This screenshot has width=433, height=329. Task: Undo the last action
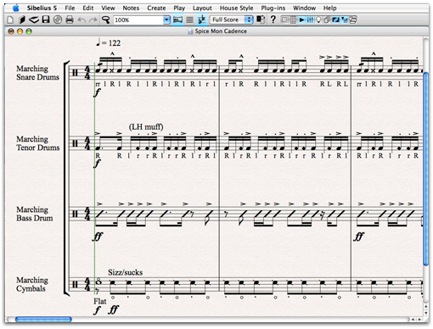(82, 20)
